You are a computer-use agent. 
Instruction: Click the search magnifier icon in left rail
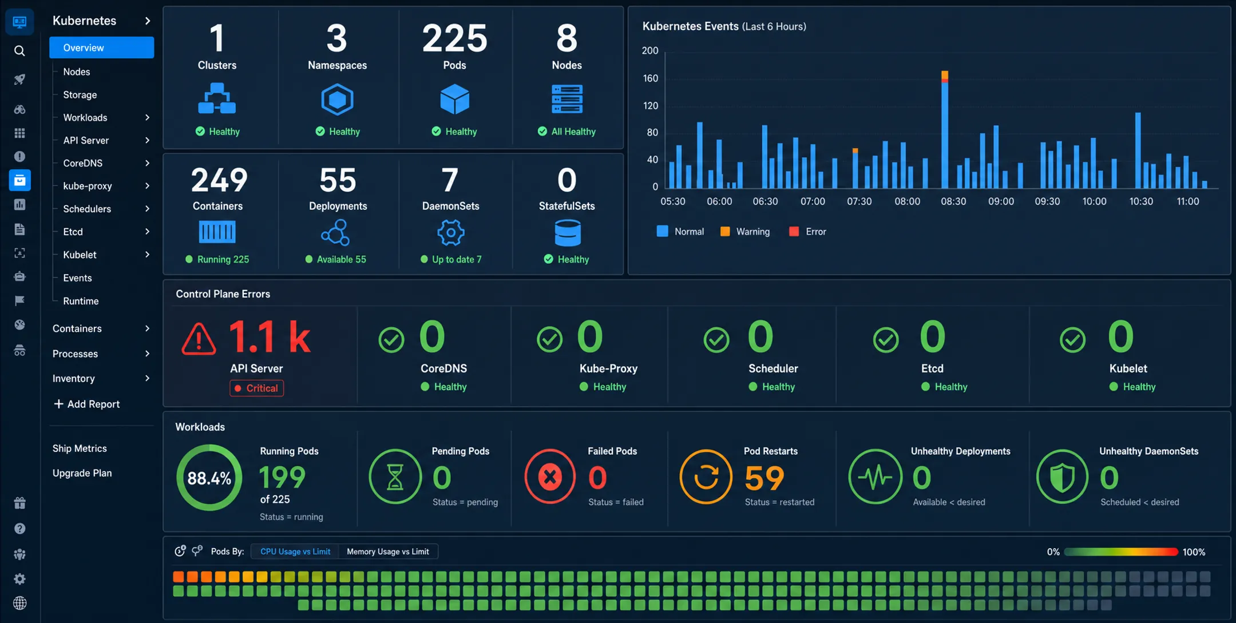19,51
